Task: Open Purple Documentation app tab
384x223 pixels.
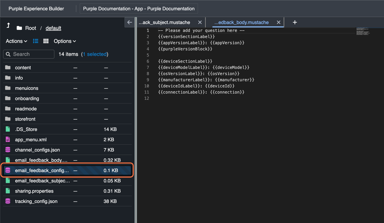Action: point(139,9)
